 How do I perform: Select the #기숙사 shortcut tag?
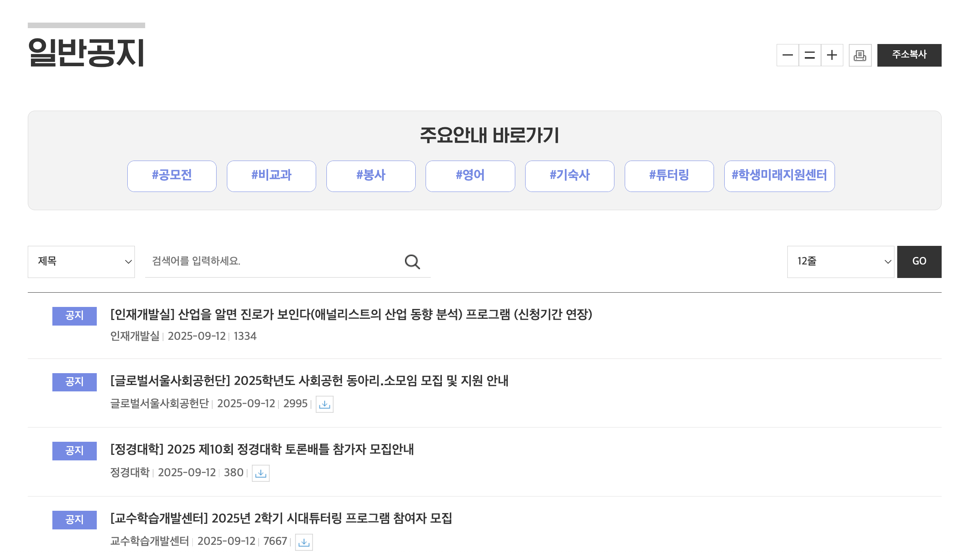(570, 176)
